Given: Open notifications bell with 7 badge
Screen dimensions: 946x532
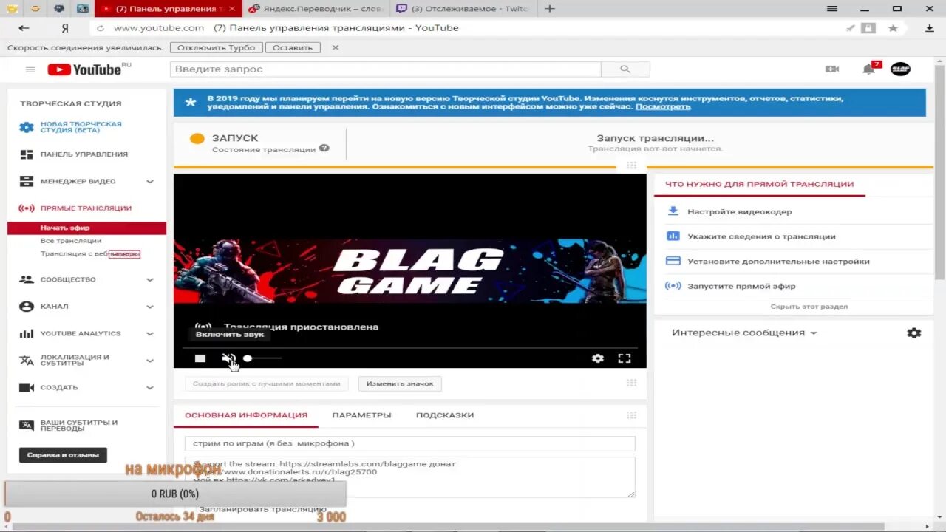Looking at the screenshot, I should click(x=868, y=69).
